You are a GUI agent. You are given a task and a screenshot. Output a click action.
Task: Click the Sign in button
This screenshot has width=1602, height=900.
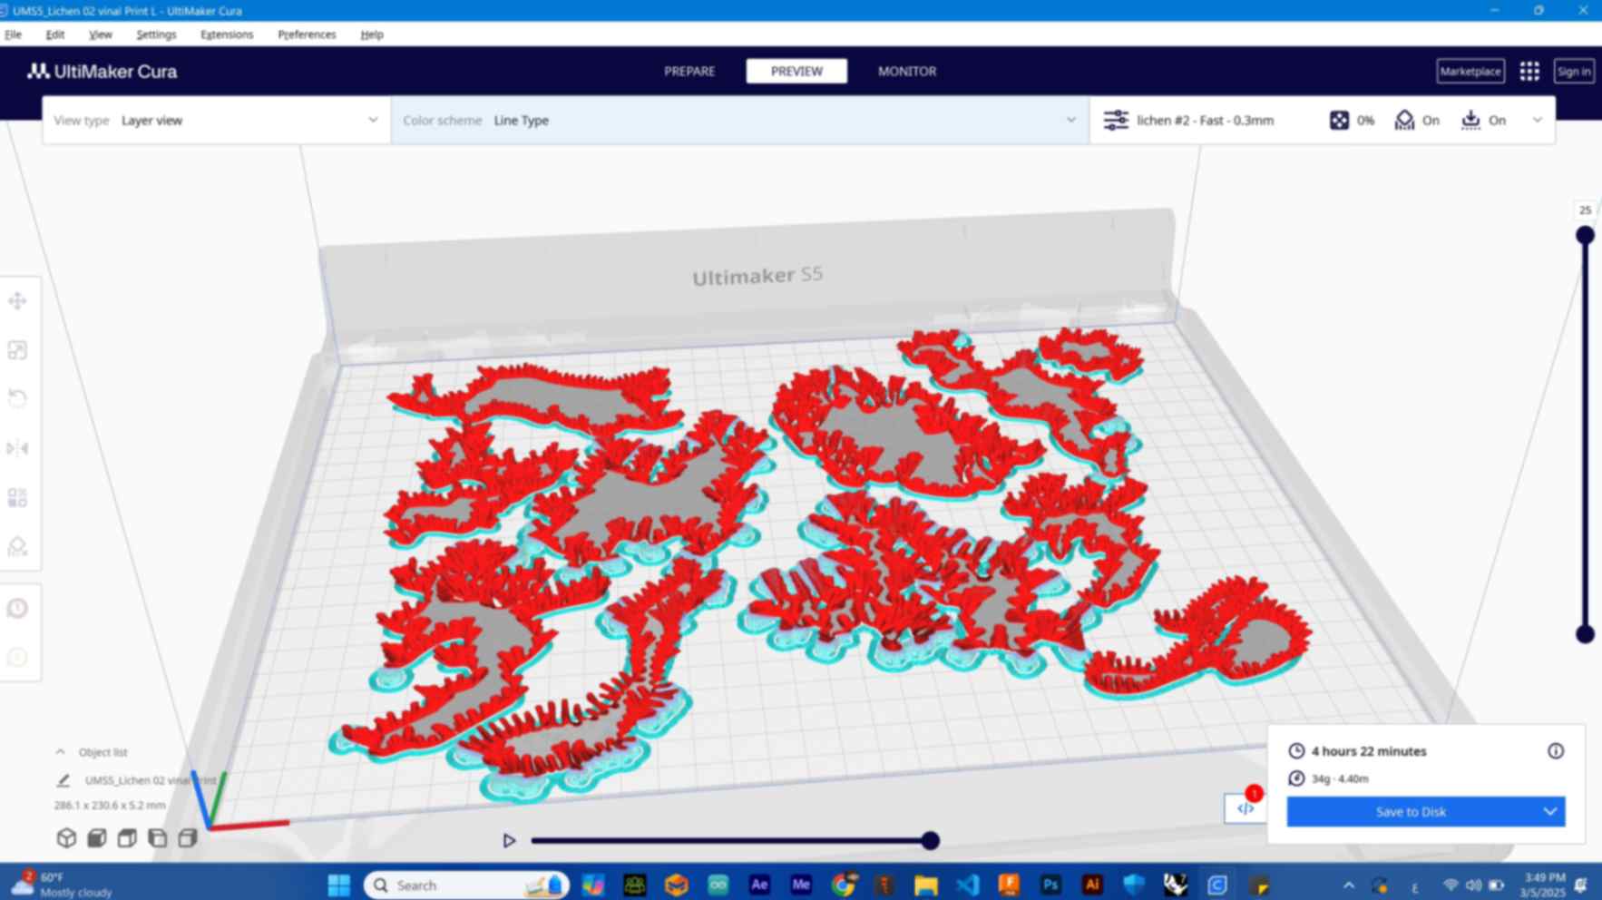point(1574,71)
